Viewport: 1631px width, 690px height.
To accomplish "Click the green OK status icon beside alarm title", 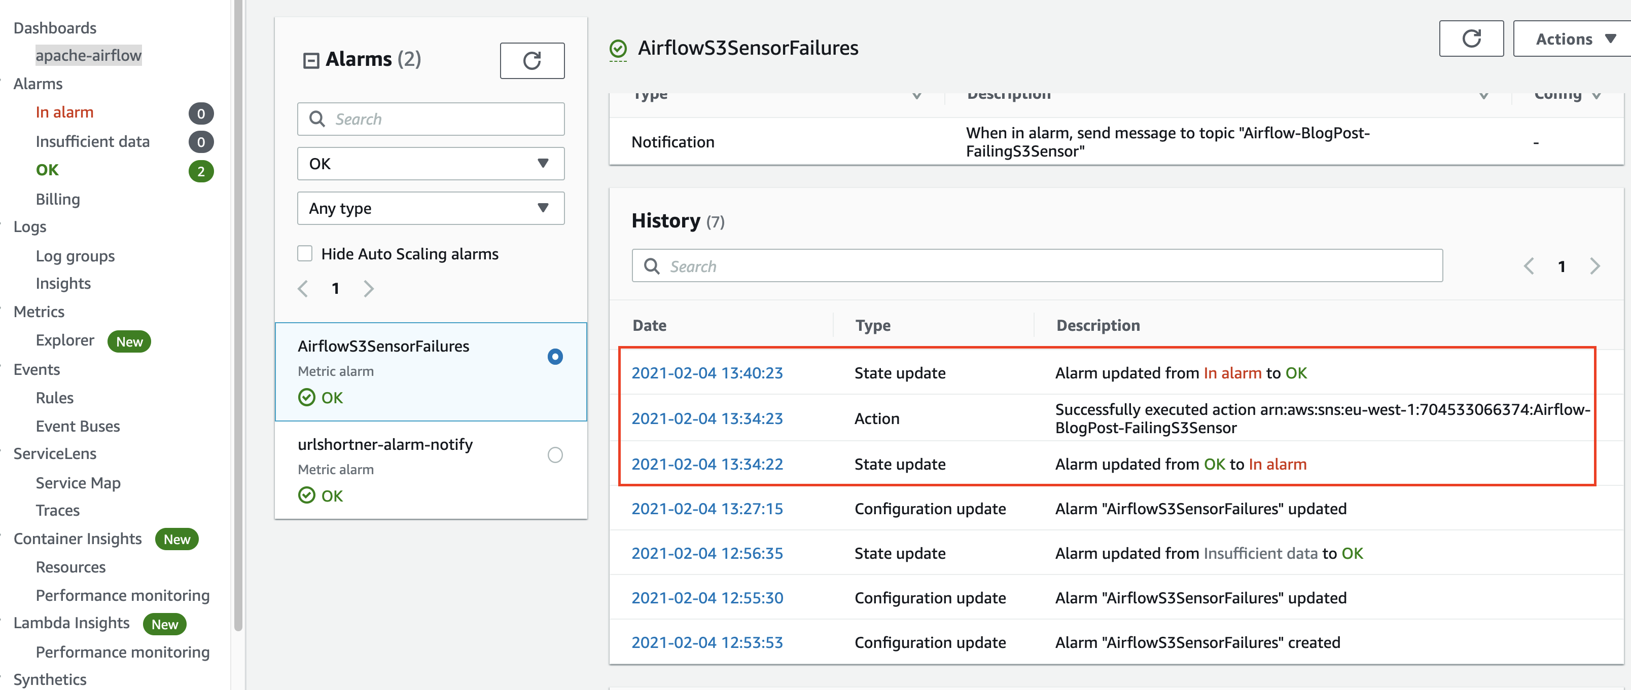I will (x=617, y=49).
